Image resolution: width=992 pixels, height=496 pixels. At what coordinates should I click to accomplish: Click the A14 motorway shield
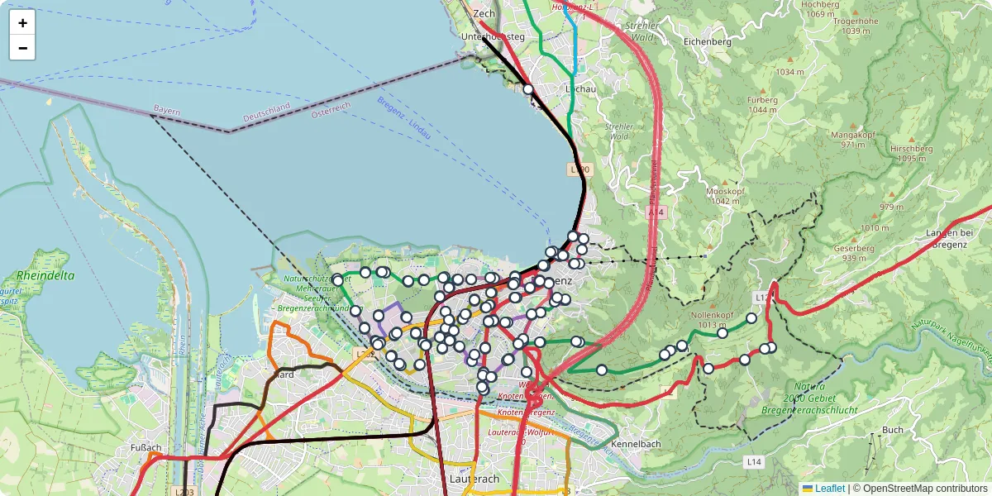pyautogui.click(x=656, y=212)
